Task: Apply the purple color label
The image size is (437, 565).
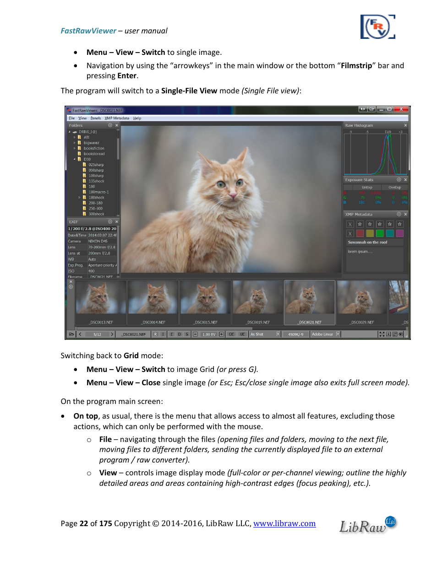Action: click(x=400, y=233)
